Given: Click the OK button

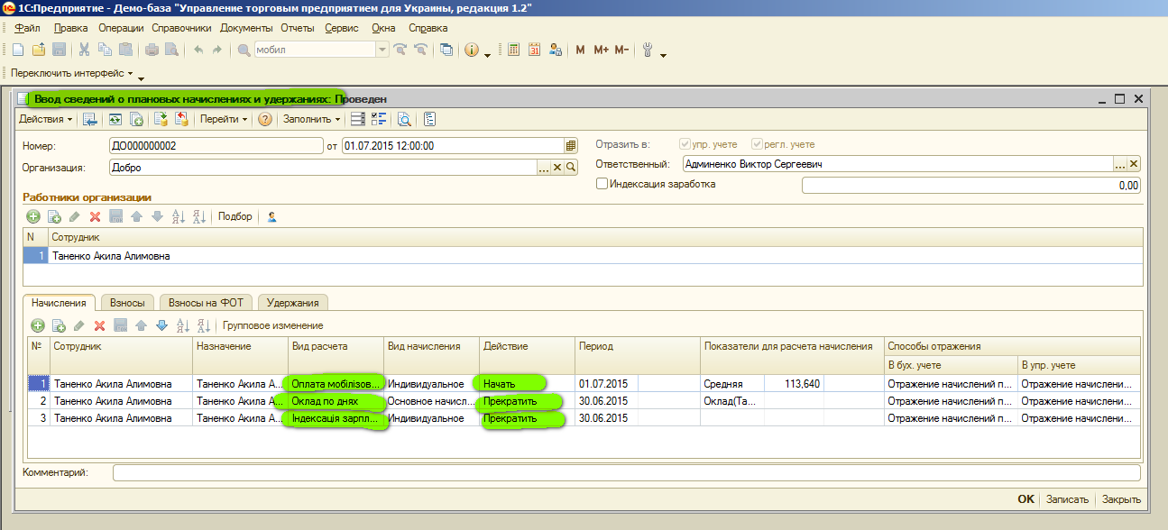Looking at the screenshot, I should [x=1026, y=499].
